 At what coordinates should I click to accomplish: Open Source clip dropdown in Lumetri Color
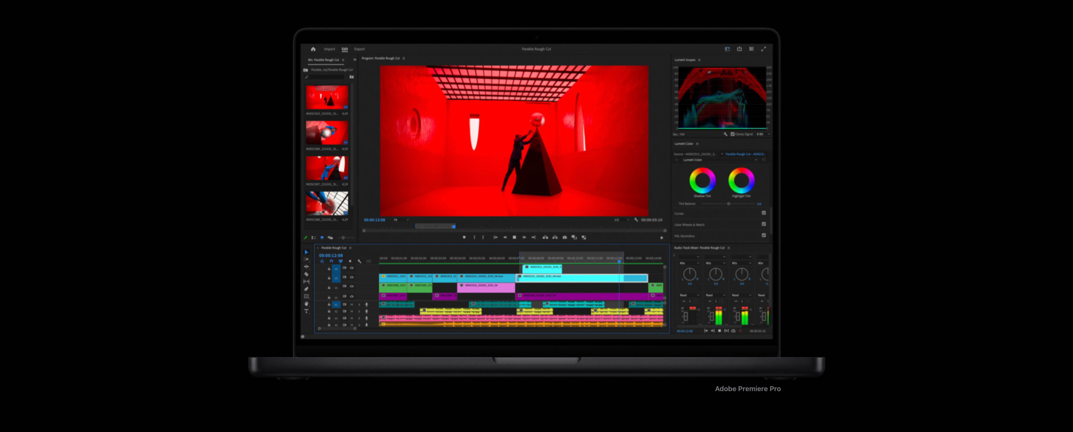(x=722, y=154)
